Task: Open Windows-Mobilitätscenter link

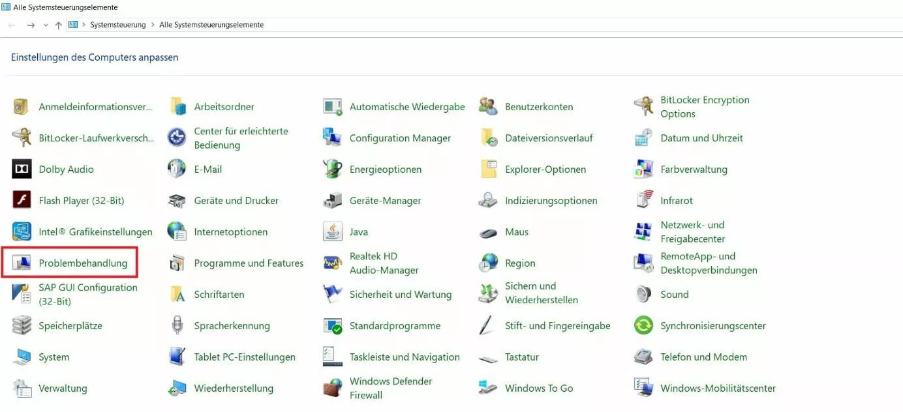Action: [718, 389]
